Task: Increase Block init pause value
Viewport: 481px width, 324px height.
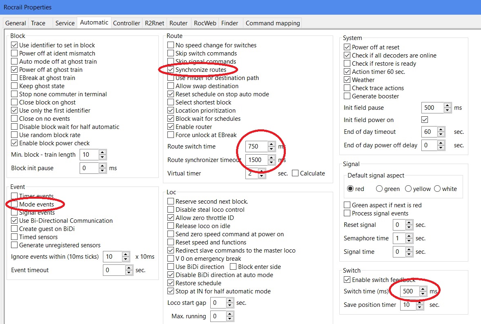Action: click(102, 166)
